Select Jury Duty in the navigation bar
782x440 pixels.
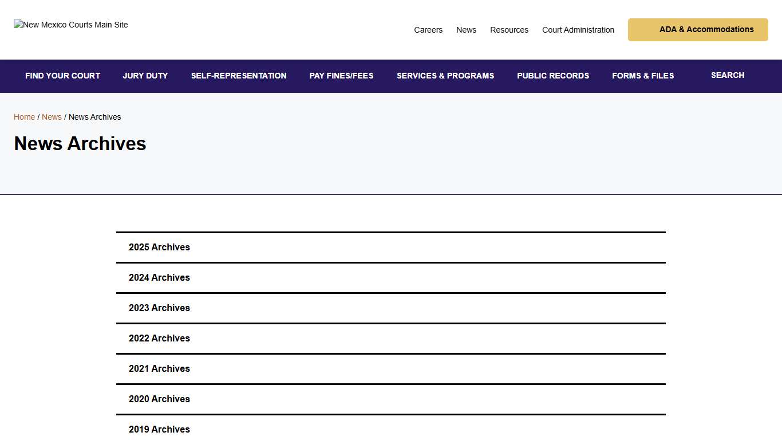pyautogui.click(x=145, y=76)
